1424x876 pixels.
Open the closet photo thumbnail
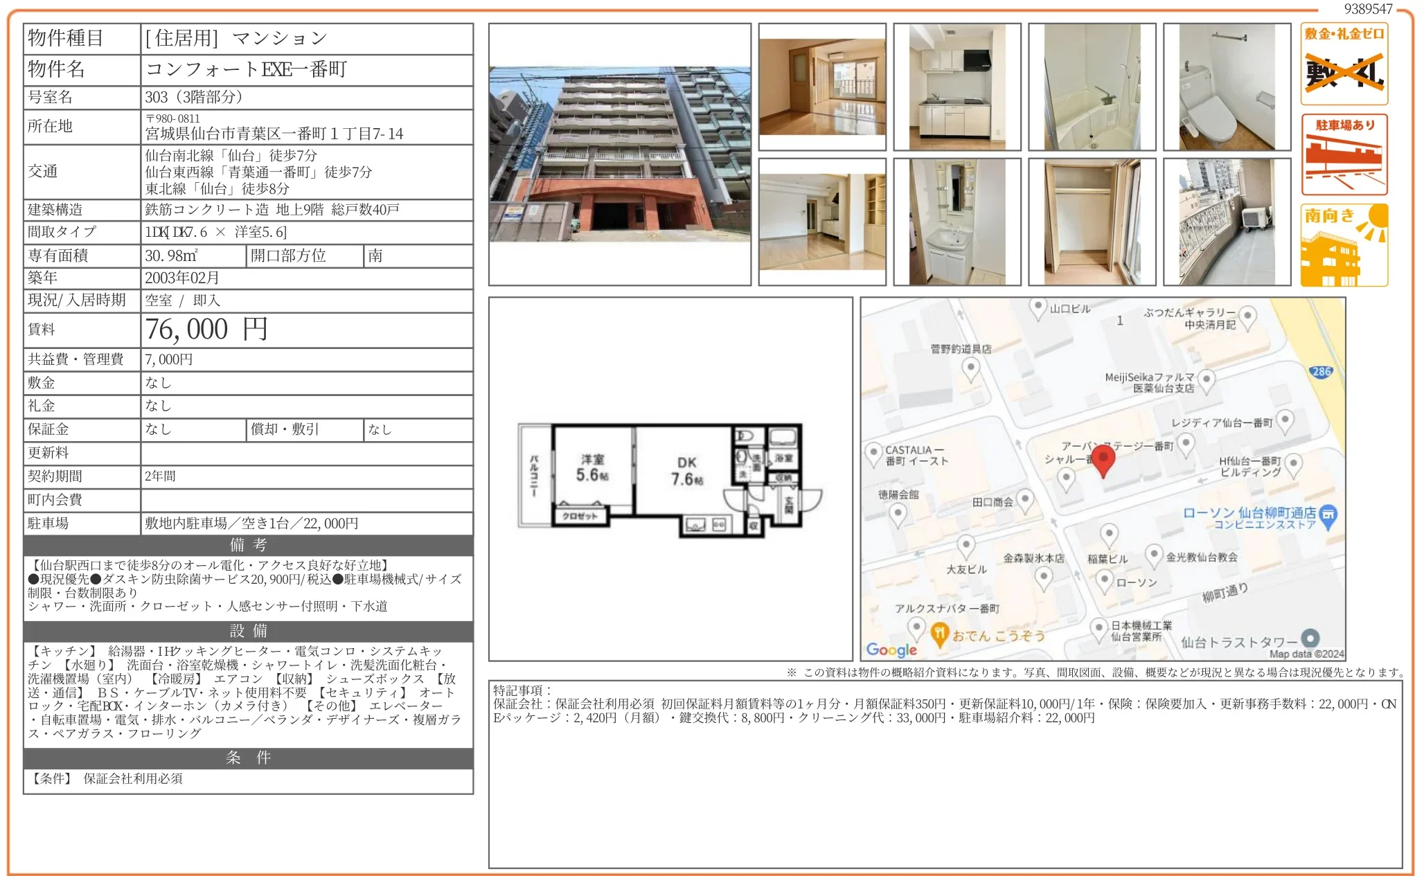pos(1092,222)
